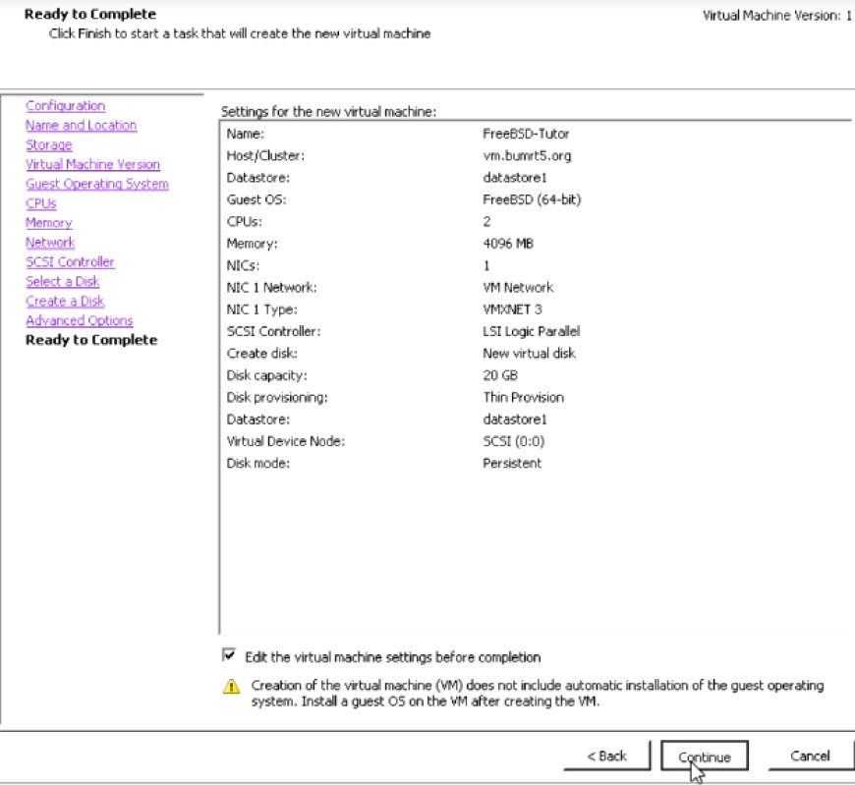The image size is (855, 785).
Task: Click the Back button
Action: (607, 757)
